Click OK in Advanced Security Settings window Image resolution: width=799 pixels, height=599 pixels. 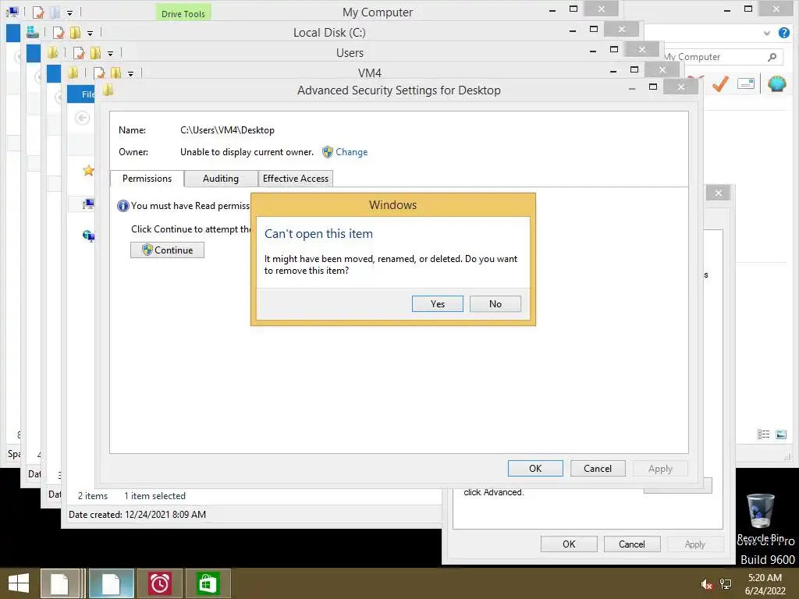pyautogui.click(x=535, y=468)
